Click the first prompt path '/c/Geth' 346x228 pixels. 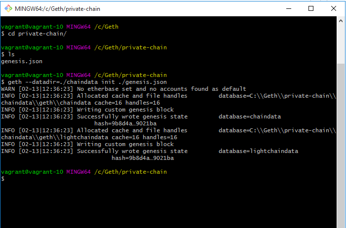(x=106, y=27)
